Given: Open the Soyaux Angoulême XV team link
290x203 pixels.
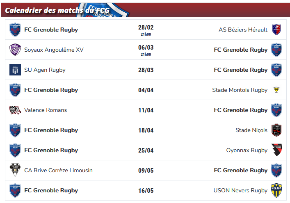Looking at the screenshot, I should click(54, 50).
